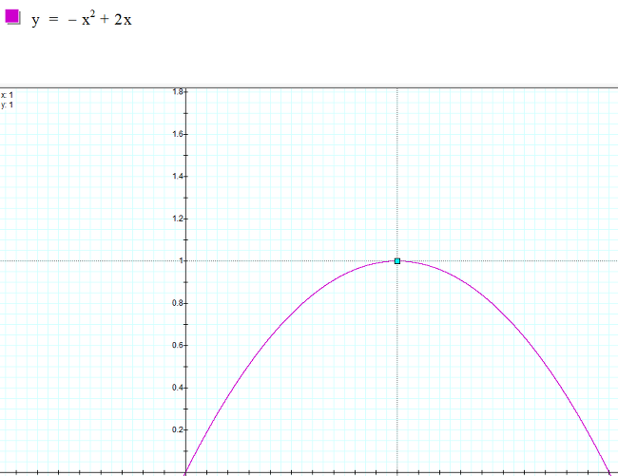Click the 'y: 1' coordinate readout
The width and height of the screenshot is (618, 476).
[x=7, y=105]
